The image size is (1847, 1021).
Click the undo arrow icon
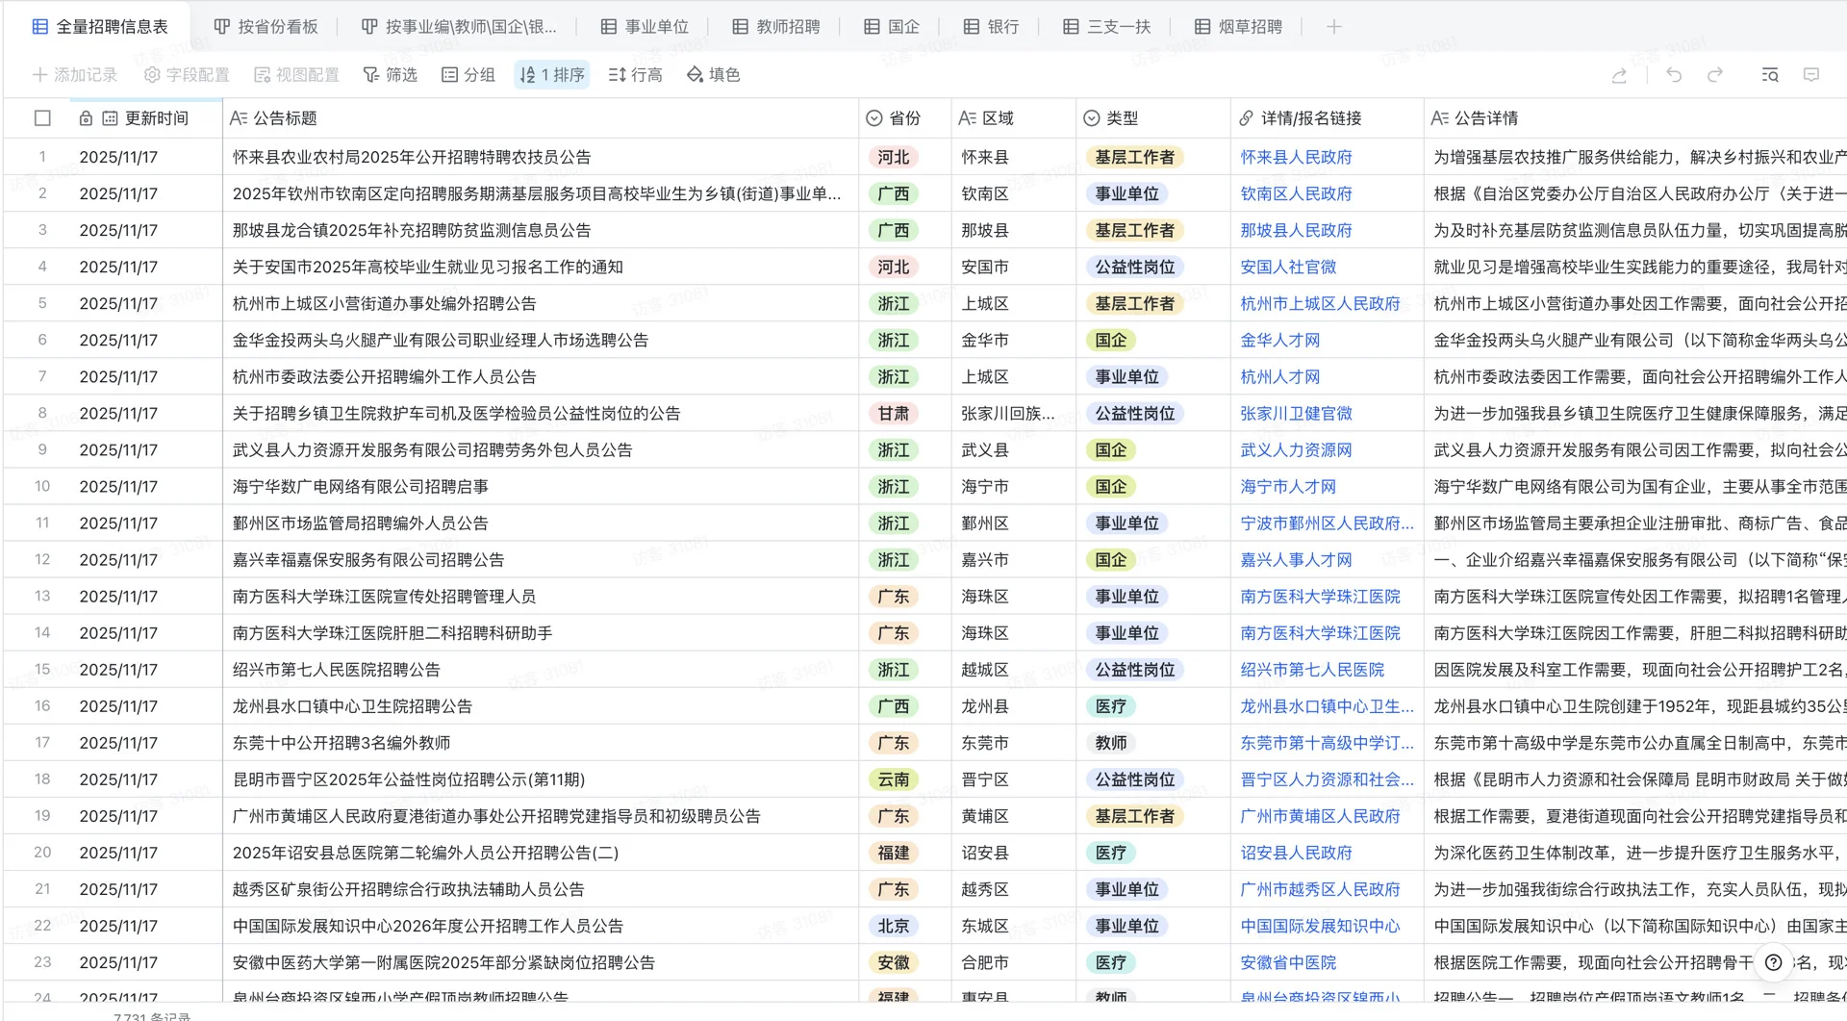click(x=1674, y=74)
